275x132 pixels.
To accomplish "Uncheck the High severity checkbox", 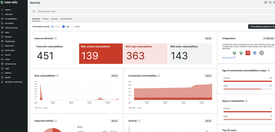I will click(63, 27).
